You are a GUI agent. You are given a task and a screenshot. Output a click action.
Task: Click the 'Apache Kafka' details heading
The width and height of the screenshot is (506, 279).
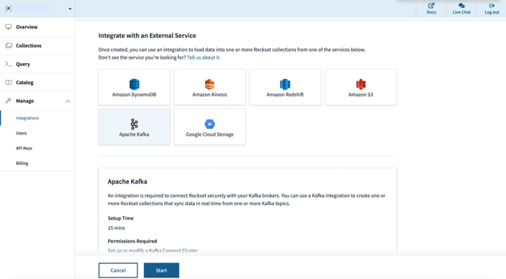tap(128, 181)
